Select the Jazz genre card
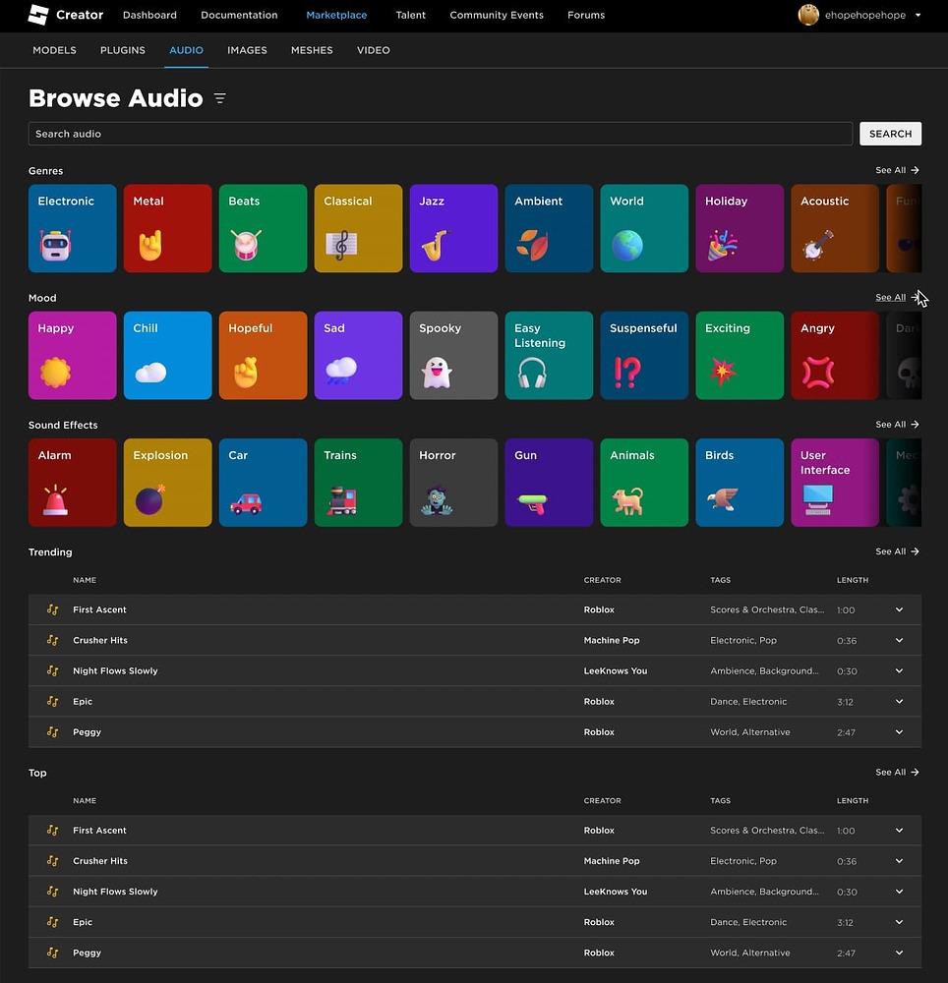 (x=453, y=228)
